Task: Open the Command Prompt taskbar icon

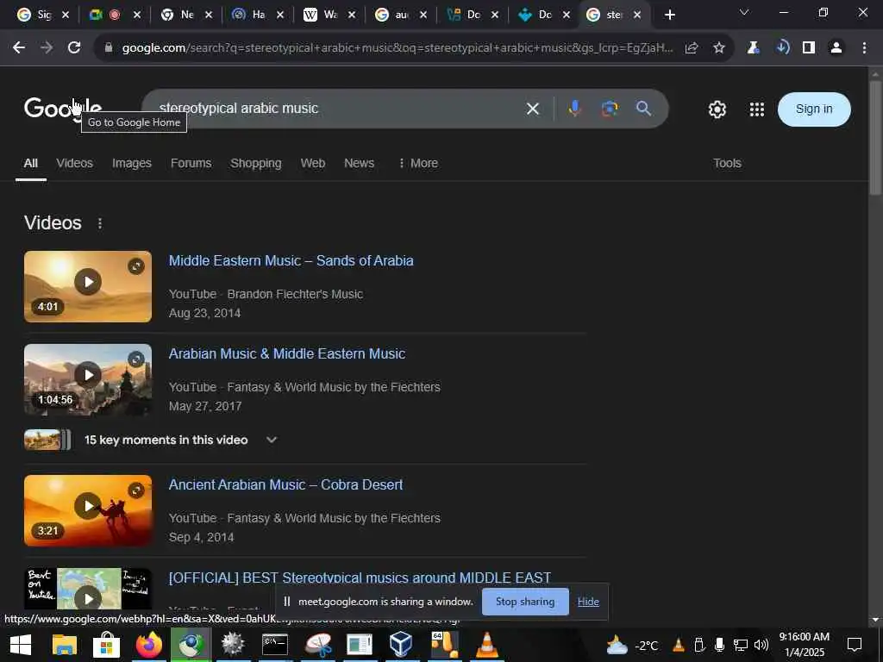Action: pyautogui.click(x=275, y=645)
